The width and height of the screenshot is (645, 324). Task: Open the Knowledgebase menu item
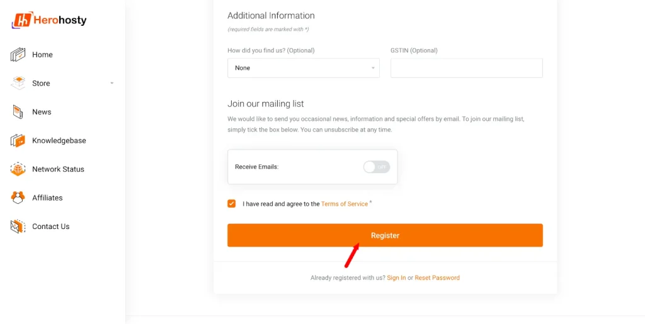point(59,140)
